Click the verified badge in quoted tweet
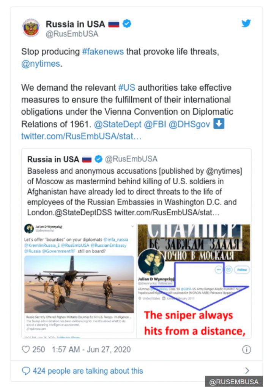Viewport: 271px width, 390px height. click(99, 159)
